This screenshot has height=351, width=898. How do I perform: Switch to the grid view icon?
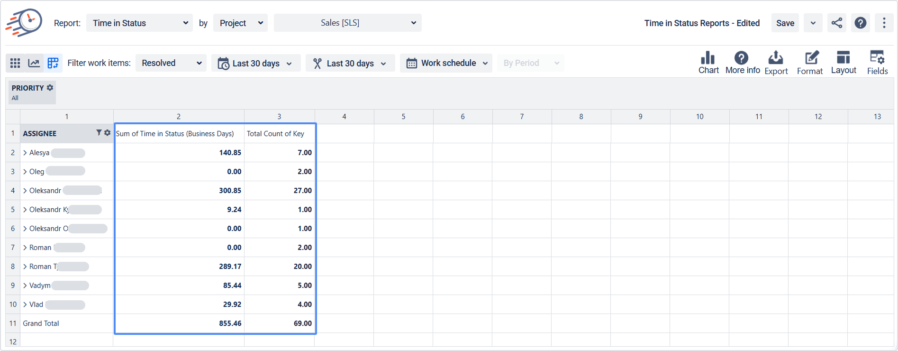pos(15,63)
